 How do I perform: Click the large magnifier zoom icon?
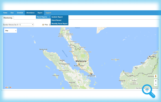pos(149,91)
